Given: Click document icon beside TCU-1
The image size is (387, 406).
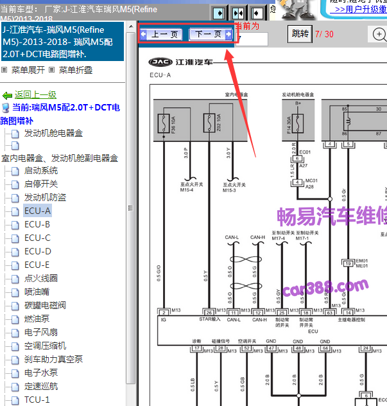Looking at the screenshot, I should pos(15,400).
